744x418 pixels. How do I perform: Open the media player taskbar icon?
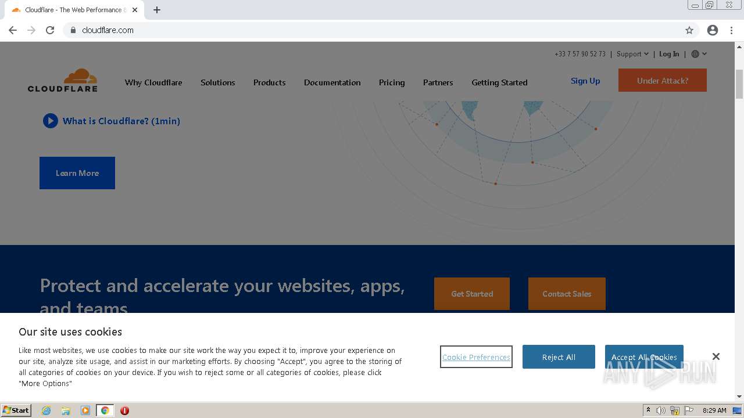pos(85,410)
